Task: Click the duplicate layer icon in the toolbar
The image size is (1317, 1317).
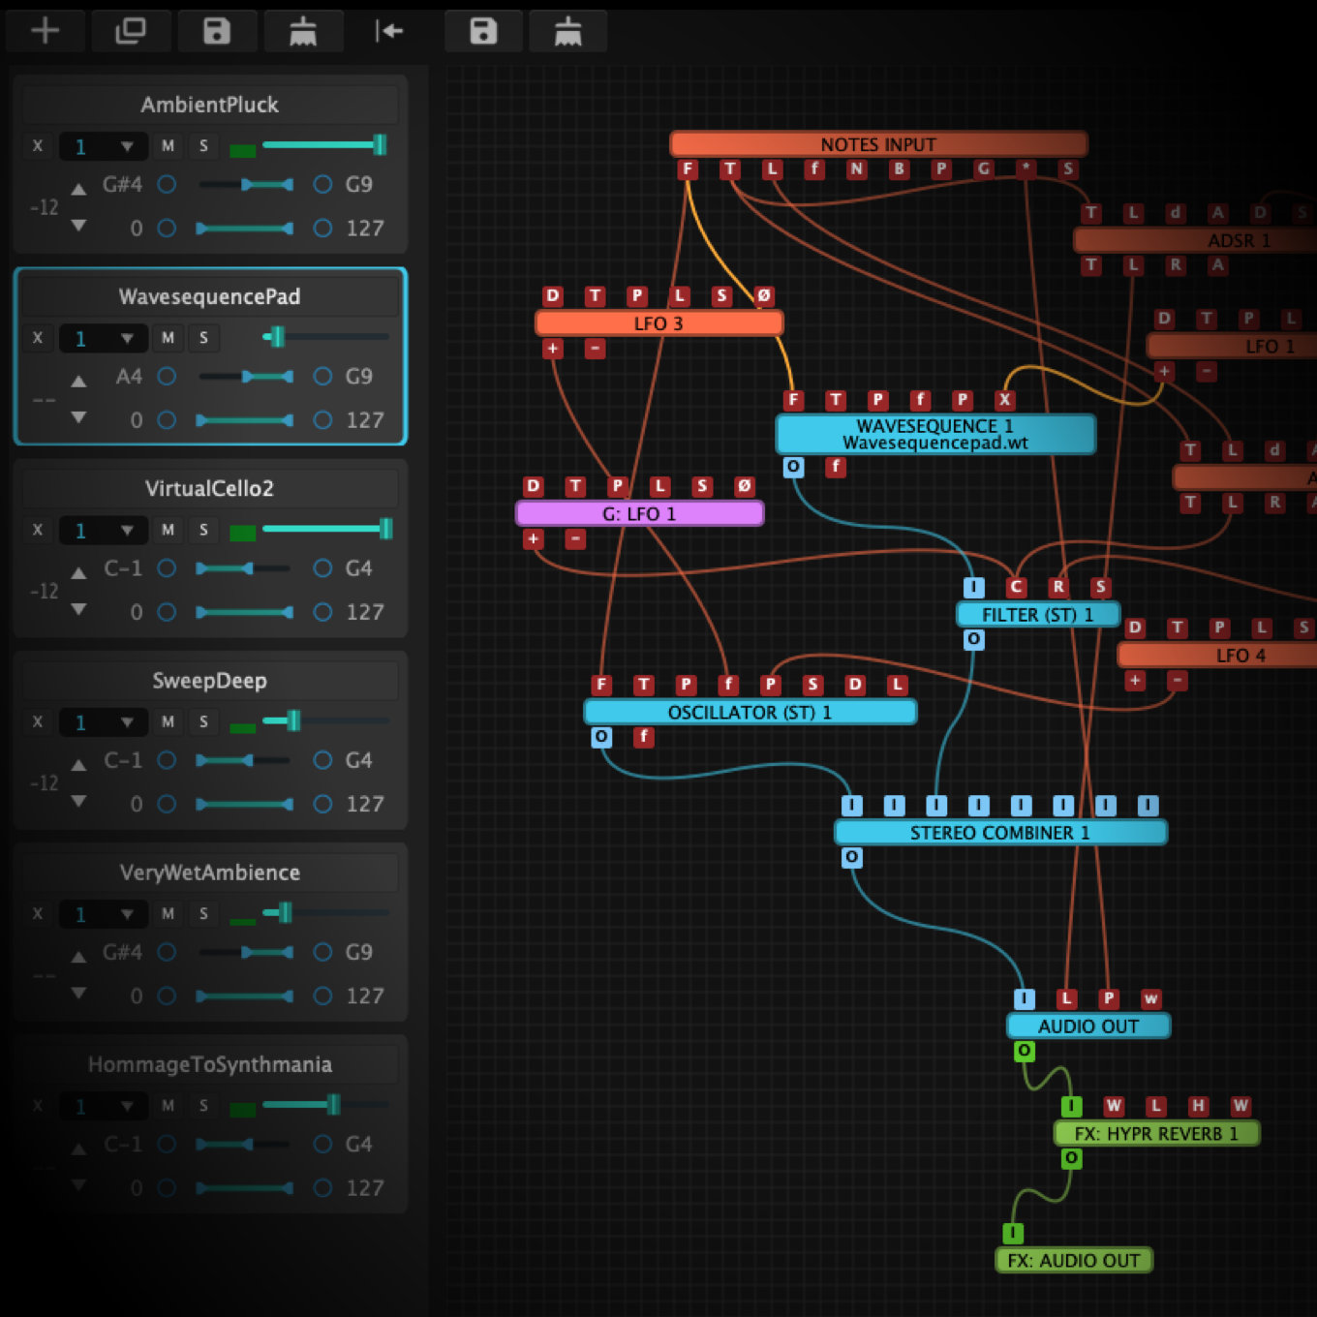Action: [131, 31]
